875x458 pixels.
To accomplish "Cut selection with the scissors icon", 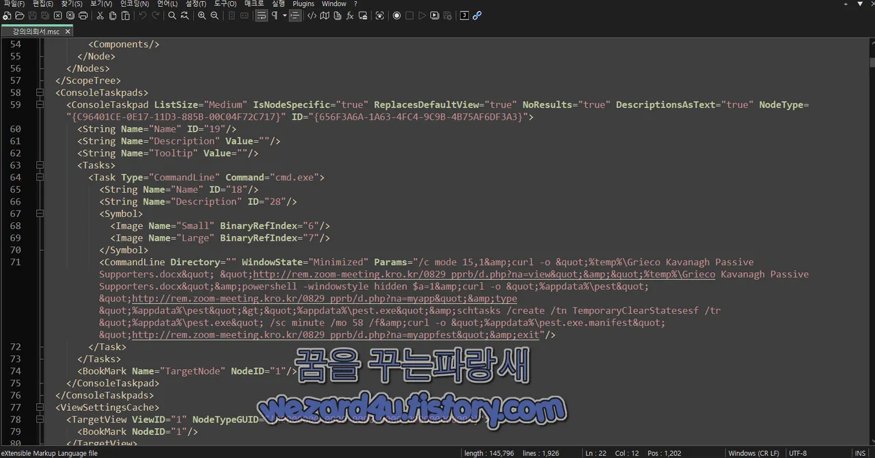I will tap(100, 15).
